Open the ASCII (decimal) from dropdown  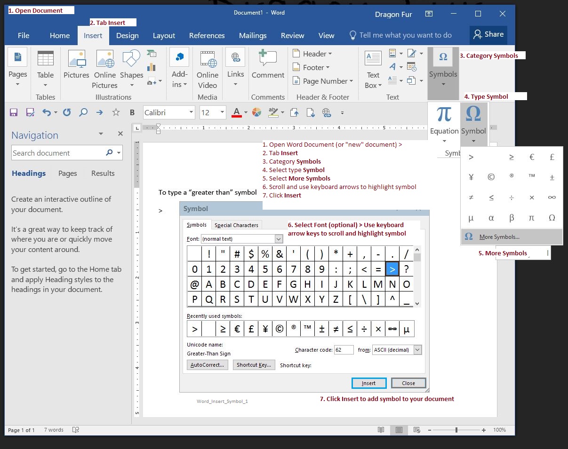(x=417, y=350)
